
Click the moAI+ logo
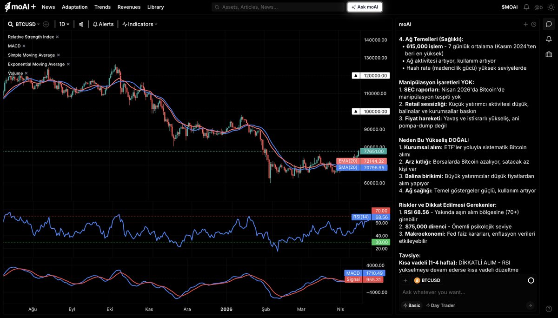coord(20,7)
